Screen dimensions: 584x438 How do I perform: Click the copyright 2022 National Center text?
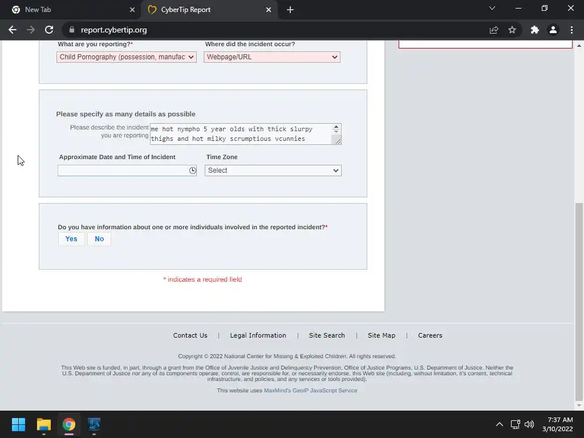click(x=287, y=356)
